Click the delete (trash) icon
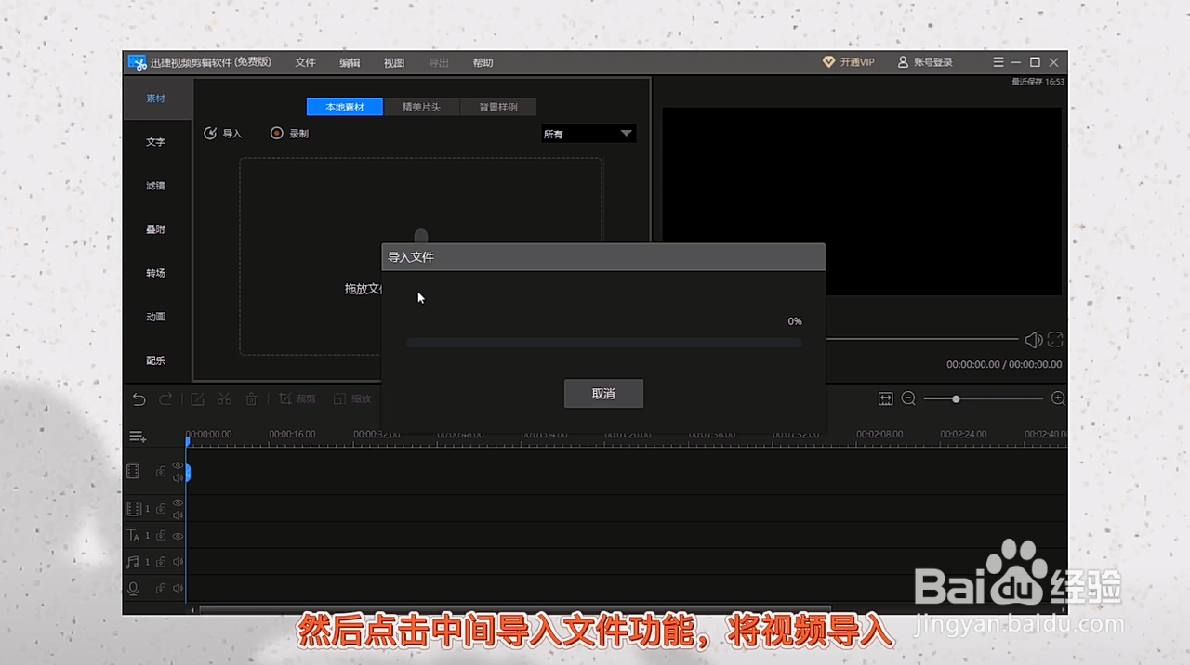 click(251, 398)
